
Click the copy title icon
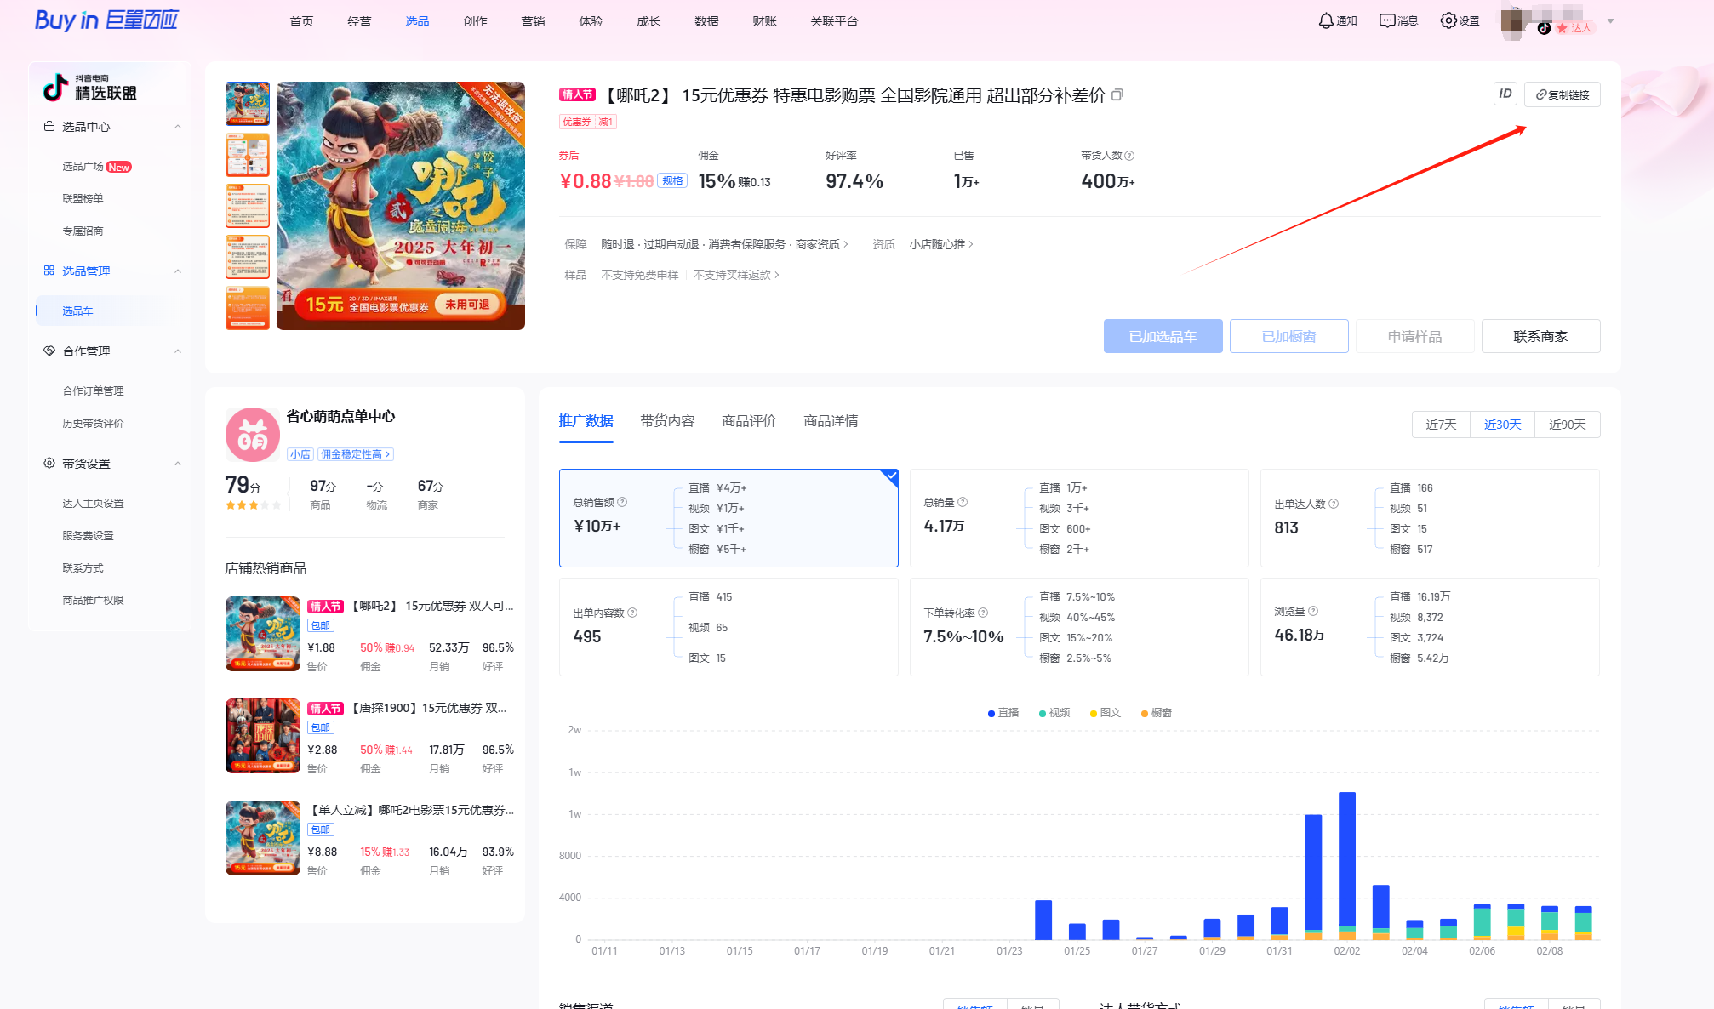[x=1117, y=94]
